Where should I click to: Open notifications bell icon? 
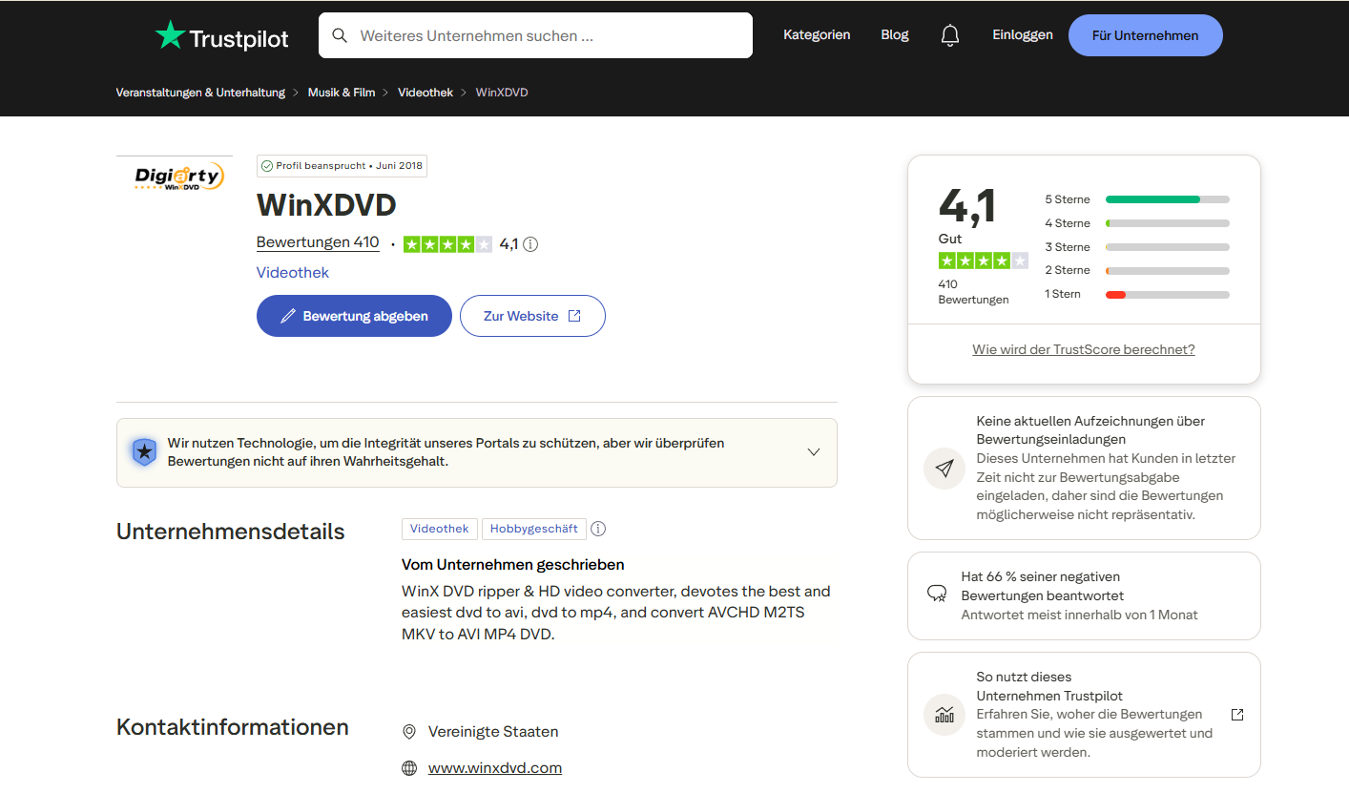[950, 35]
